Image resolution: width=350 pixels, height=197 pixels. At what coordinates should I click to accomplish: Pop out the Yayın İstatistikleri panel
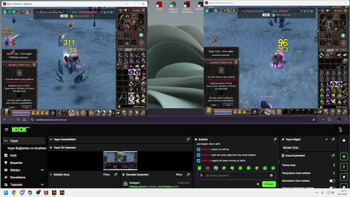pyautogui.click(x=188, y=139)
